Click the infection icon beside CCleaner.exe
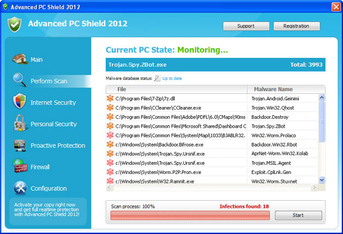The height and width of the screenshot is (234, 343). point(110,107)
